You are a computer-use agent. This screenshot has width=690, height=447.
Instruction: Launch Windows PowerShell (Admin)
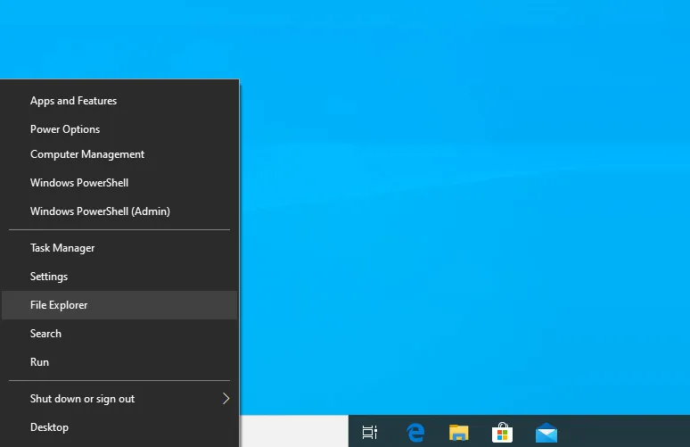[x=119, y=211]
